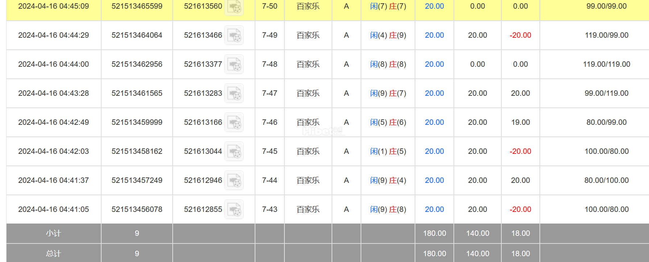Select order number 521513464064
The height and width of the screenshot is (262, 649).
click(137, 35)
